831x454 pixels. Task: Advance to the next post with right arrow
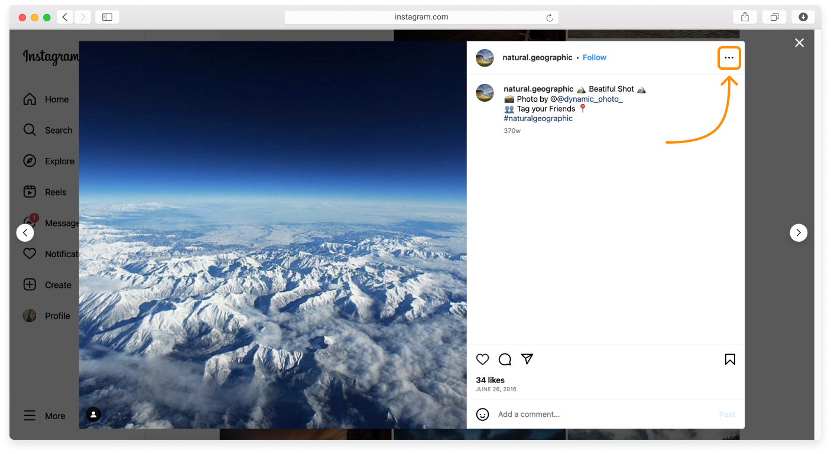click(798, 232)
